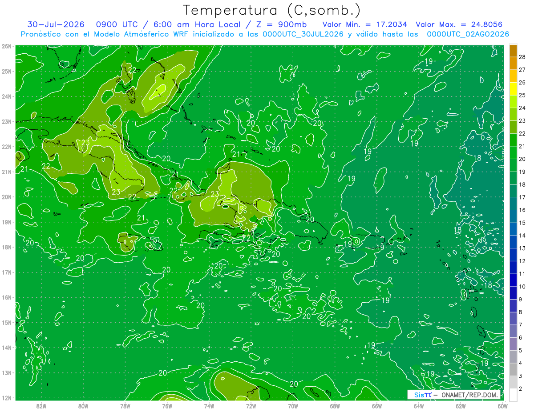Pick the brown top segment above 28 on scale
The width and height of the screenshot is (534, 412).
tap(514, 50)
